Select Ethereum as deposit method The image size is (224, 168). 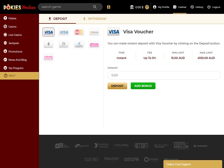48,45
